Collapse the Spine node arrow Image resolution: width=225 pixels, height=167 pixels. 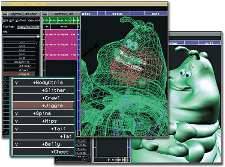point(17,113)
